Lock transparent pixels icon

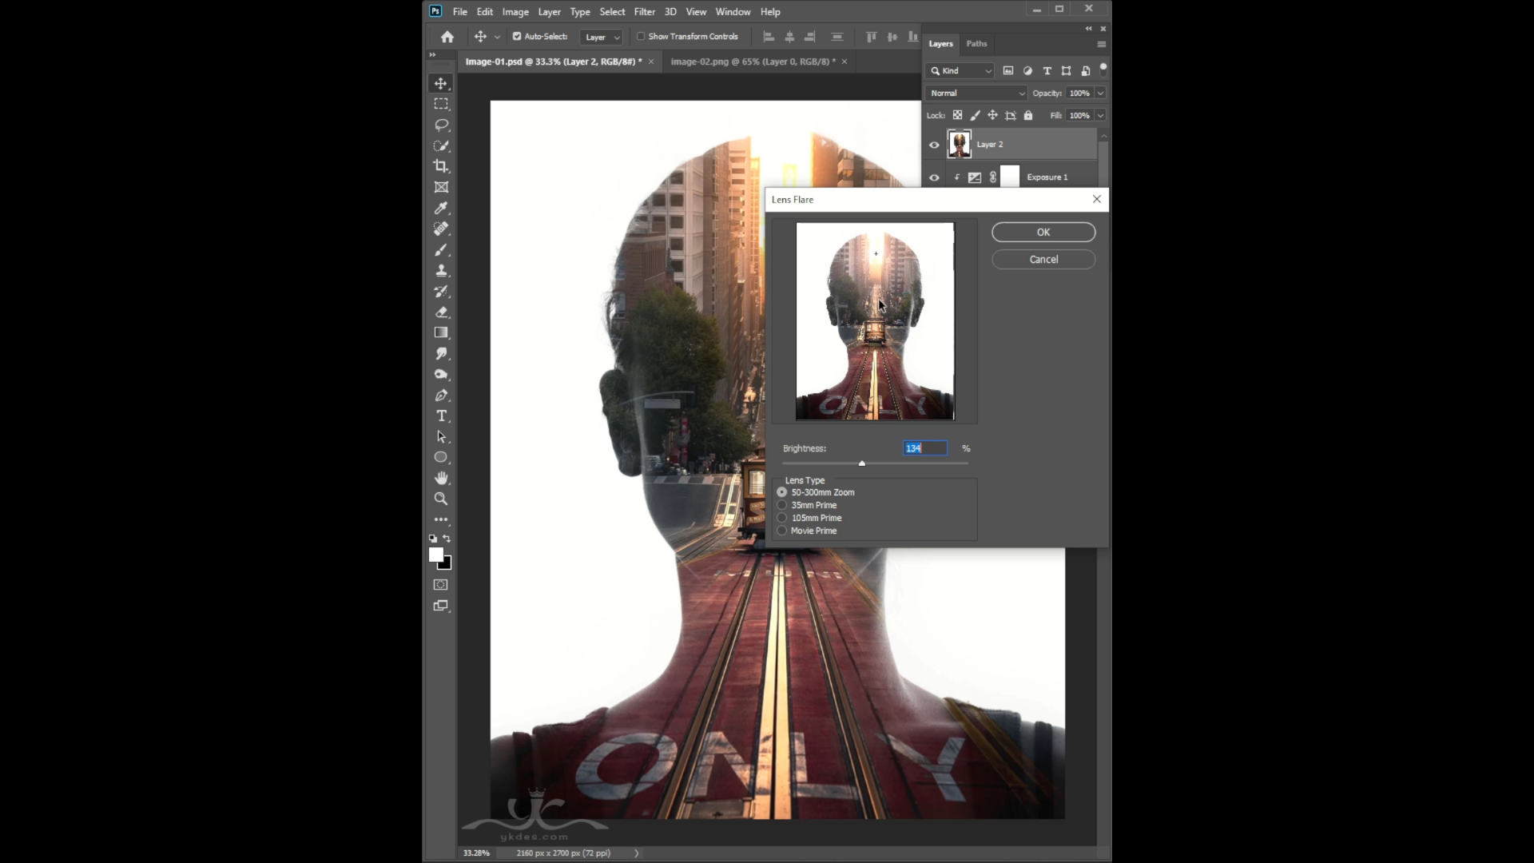[x=957, y=115]
